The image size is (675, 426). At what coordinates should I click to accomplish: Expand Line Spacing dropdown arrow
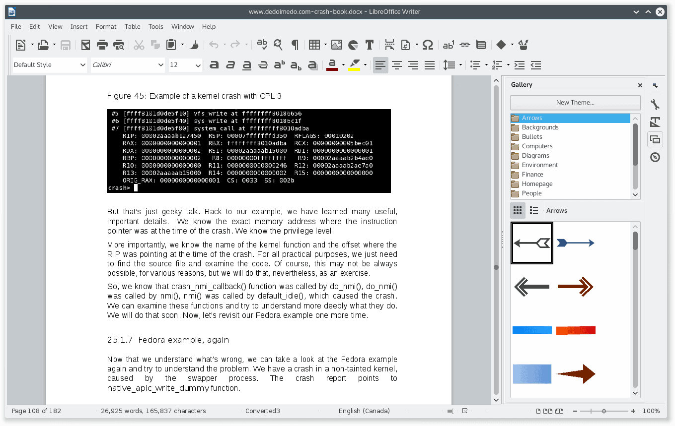pyautogui.click(x=460, y=65)
